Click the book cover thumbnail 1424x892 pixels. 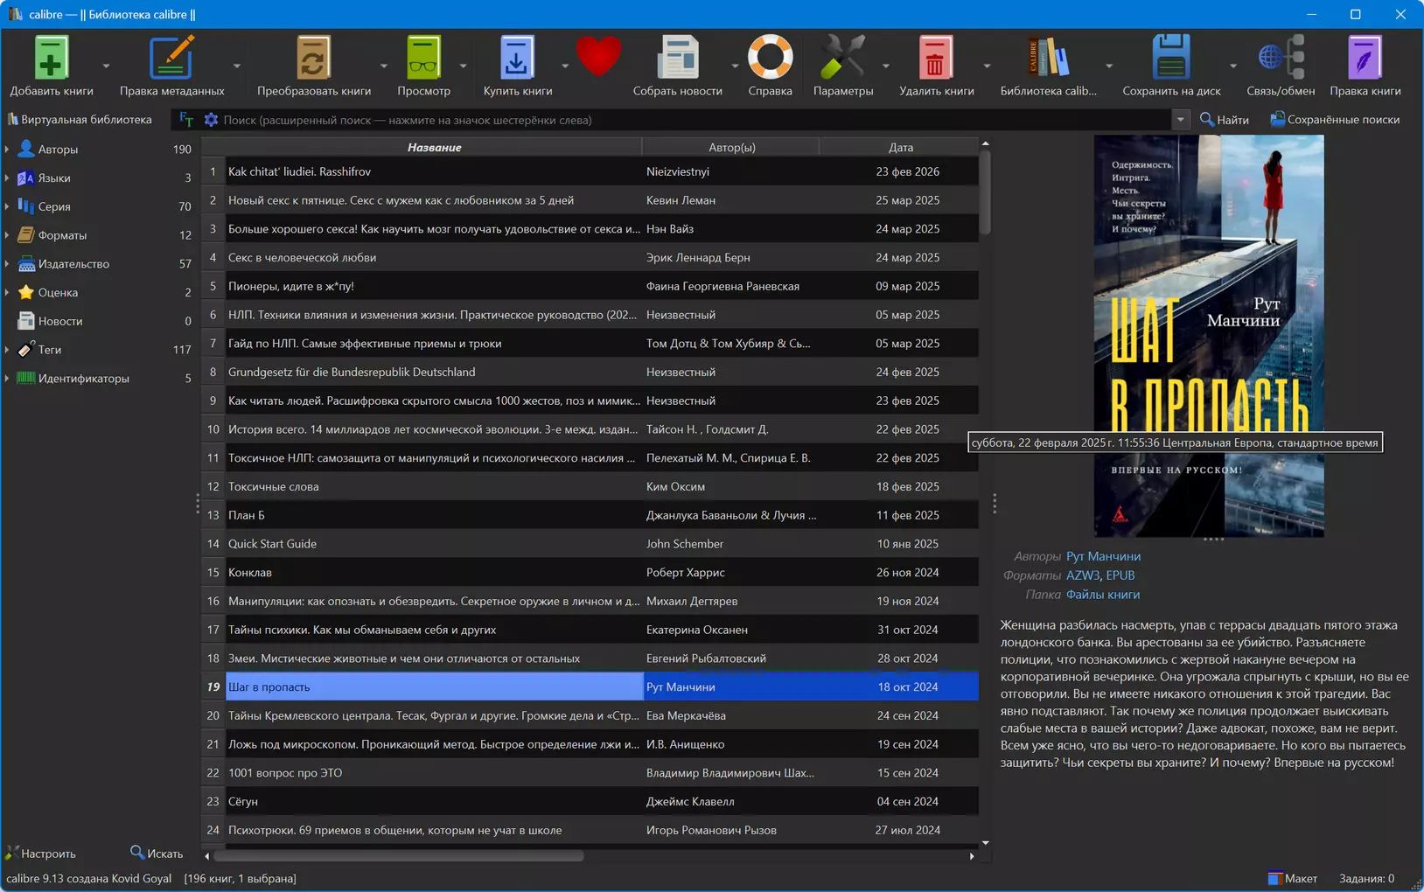[x=1209, y=336]
